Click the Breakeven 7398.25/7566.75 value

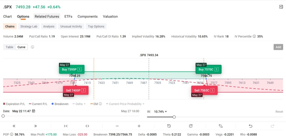(x=120, y=134)
